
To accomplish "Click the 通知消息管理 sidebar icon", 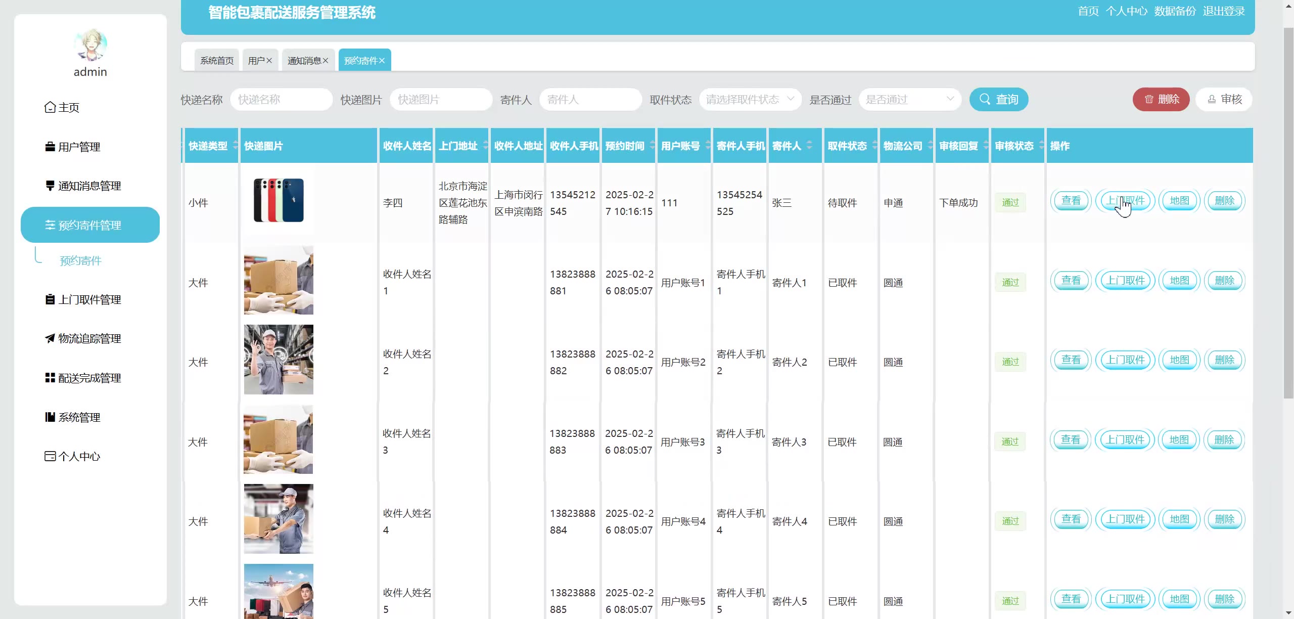I will 50,186.
